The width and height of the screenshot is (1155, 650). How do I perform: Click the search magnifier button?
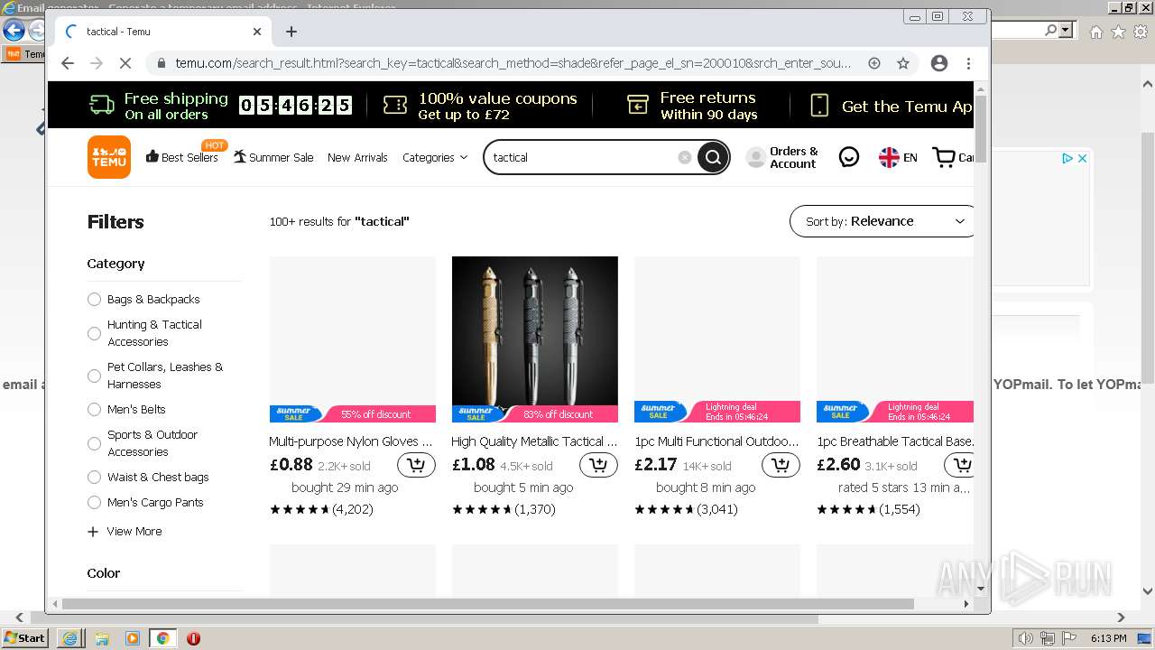click(713, 157)
